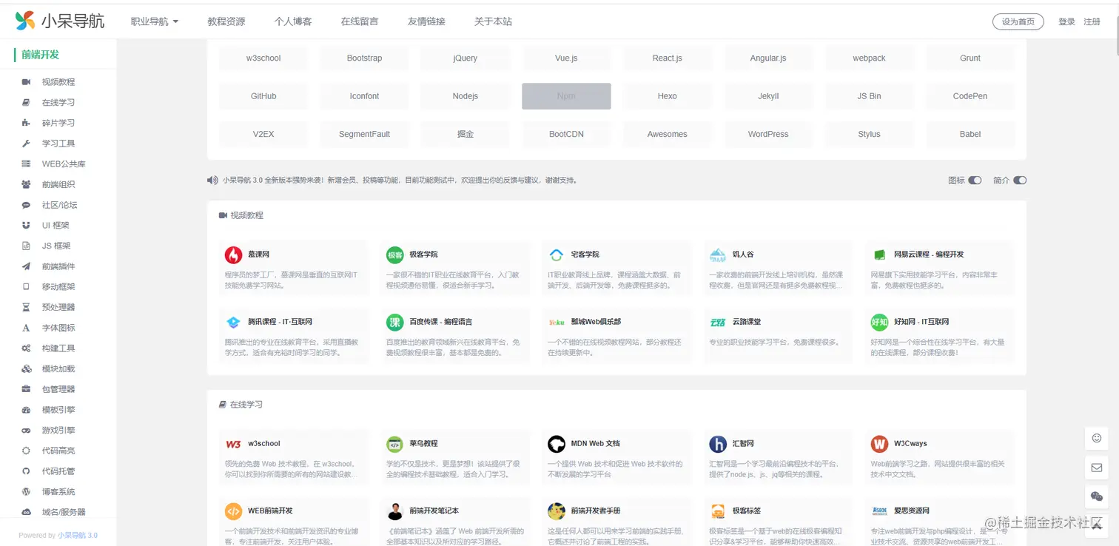
Task: Click the GitHub quick link tile
Action: pyautogui.click(x=263, y=96)
